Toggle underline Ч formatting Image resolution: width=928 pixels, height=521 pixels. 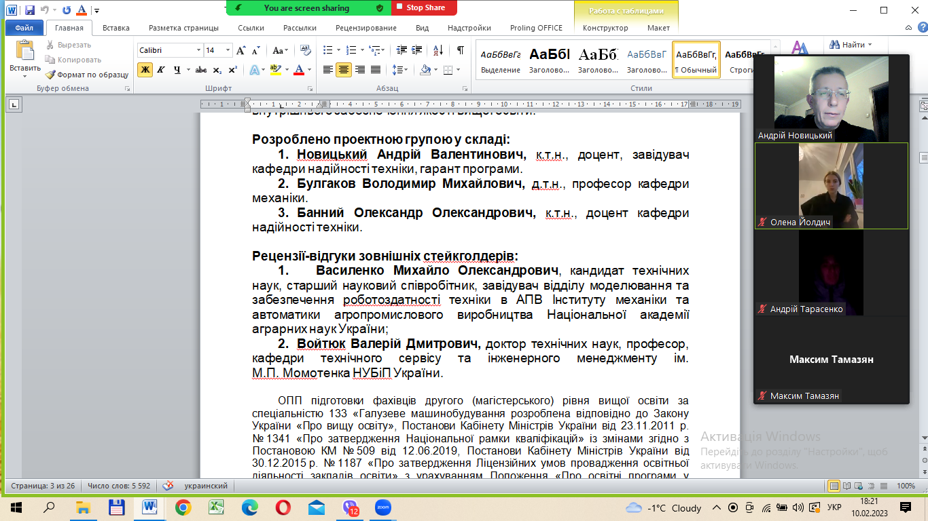click(177, 70)
